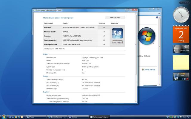Click the Base score column header

(x=114, y=23)
